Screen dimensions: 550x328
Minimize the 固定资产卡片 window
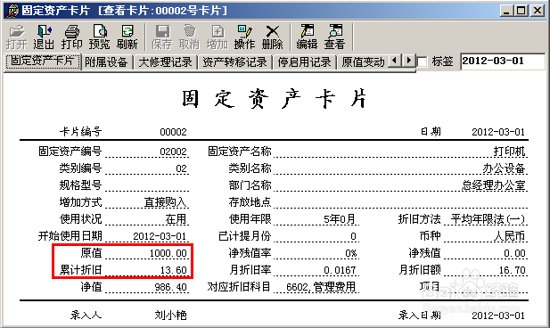(506, 11)
